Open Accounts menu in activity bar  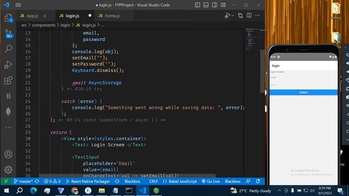(9, 154)
